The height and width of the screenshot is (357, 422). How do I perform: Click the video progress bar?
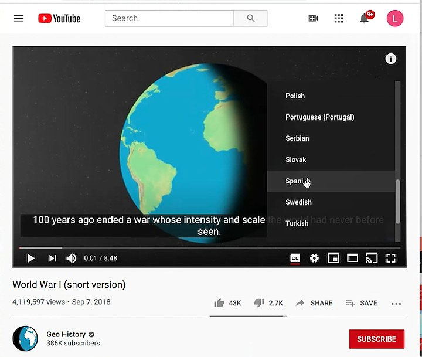click(x=210, y=247)
